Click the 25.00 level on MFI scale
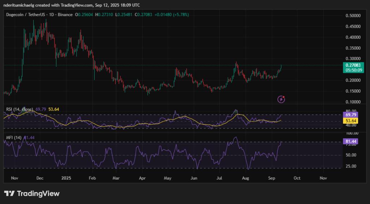The height and width of the screenshot is (204, 370). click(x=352, y=166)
